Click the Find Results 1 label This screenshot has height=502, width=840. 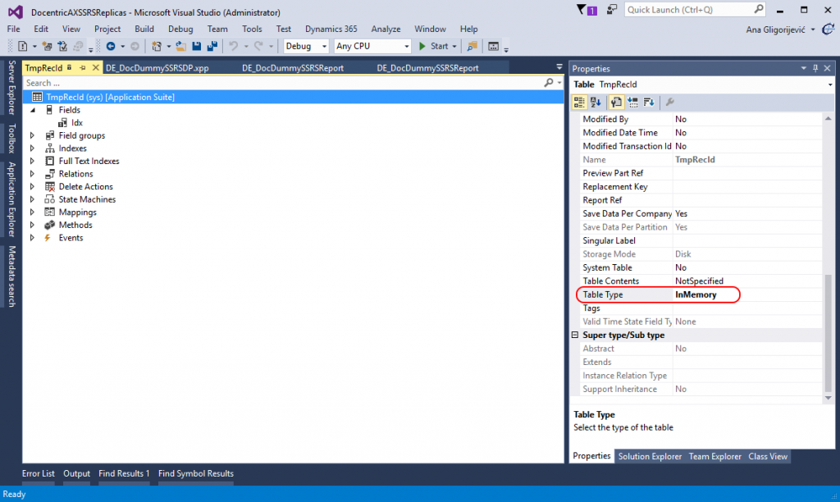tap(123, 473)
